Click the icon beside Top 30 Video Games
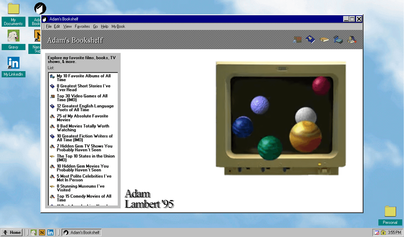 (52, 96)
